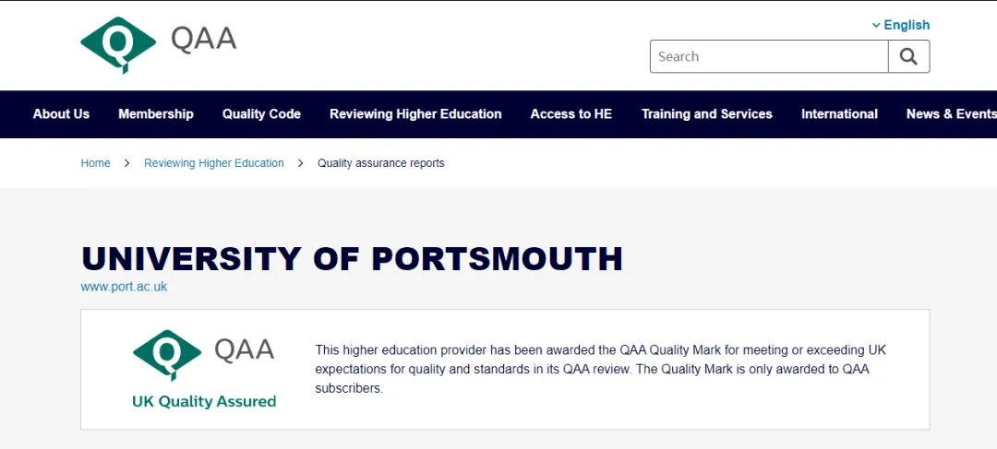
Task: Click Quality assurance reports breadcrumb text
Action: (x=381, y=163)
